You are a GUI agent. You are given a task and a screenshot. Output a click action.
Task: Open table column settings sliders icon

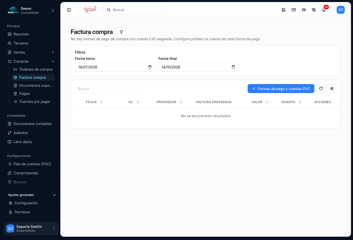click(332, 89)
